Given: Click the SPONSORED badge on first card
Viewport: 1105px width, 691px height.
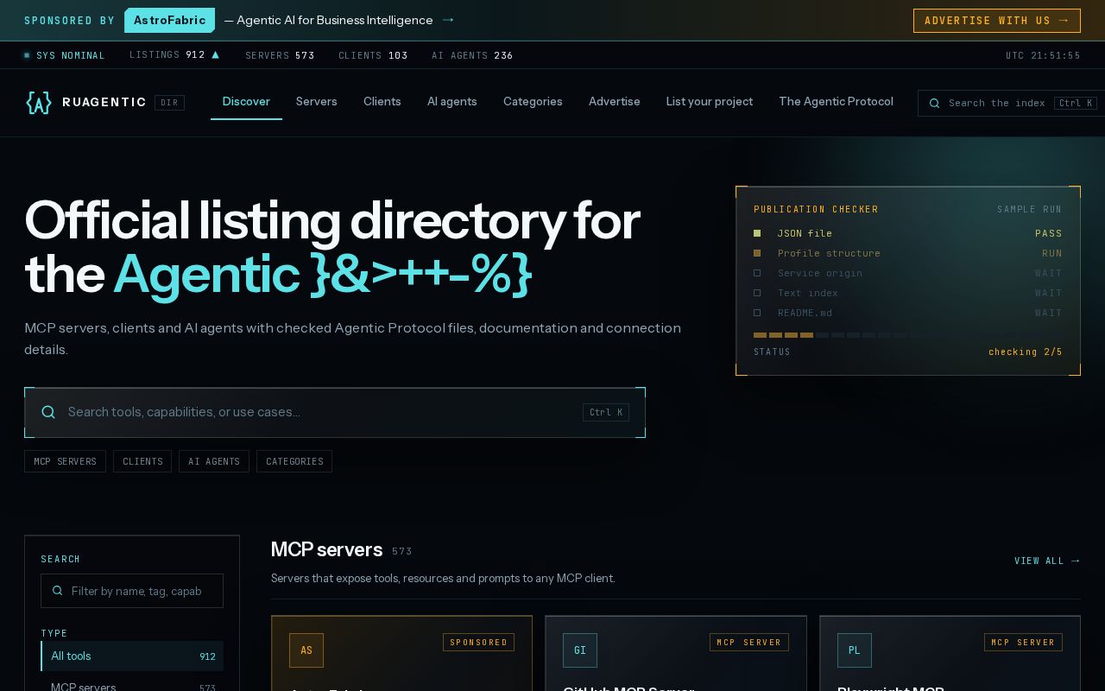Looking at the screenshot, I should [x=479, y=643].
